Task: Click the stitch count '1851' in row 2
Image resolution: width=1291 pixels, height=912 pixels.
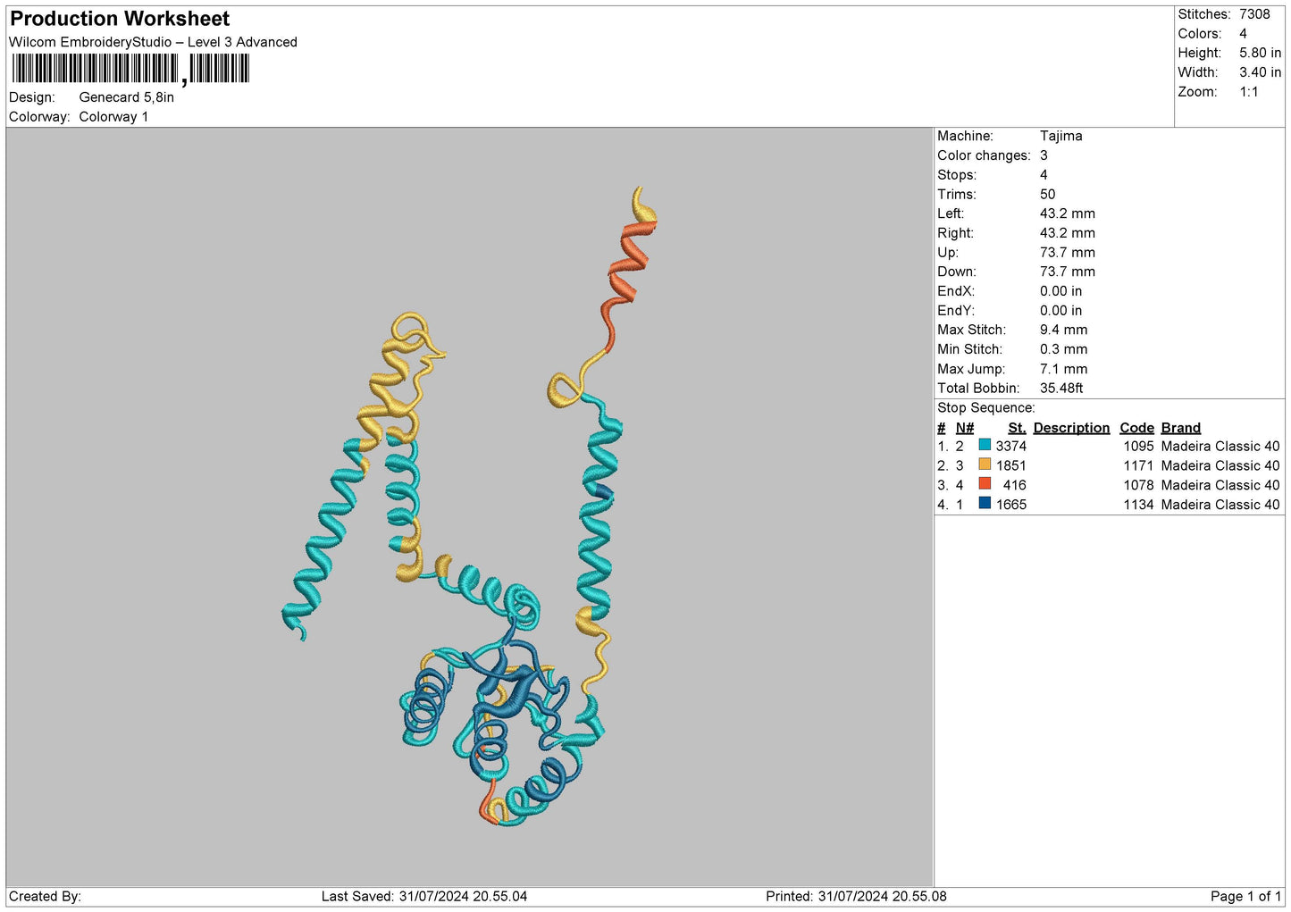Action: tap(1011, 466)
